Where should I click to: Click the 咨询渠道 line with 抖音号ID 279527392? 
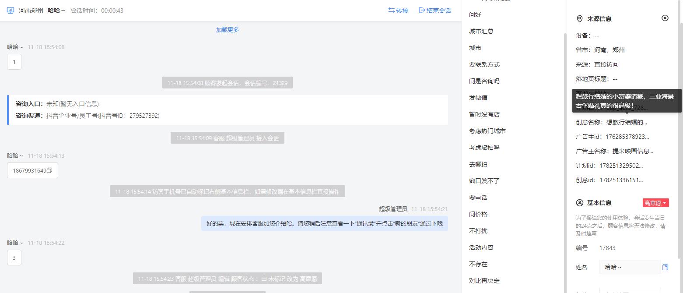[x=88, y=116]
